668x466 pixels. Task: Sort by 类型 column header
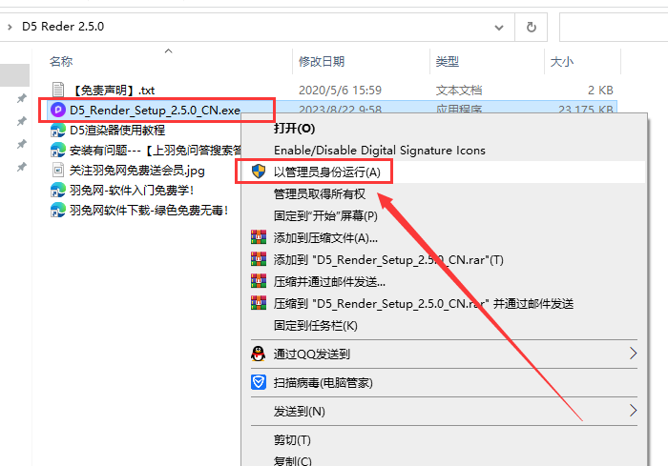448,62
